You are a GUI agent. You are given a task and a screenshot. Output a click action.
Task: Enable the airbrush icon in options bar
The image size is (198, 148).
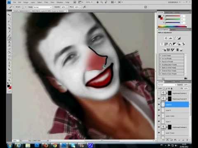pos(85,7)
